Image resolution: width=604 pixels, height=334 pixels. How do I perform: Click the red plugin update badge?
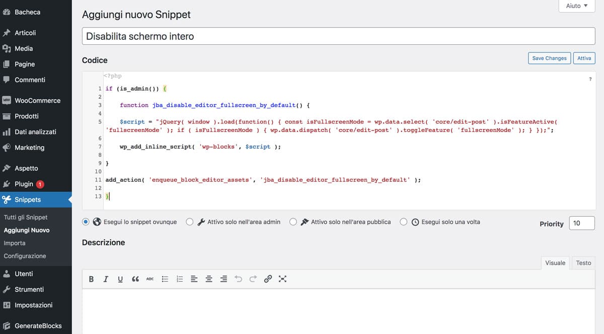(40, 184)
